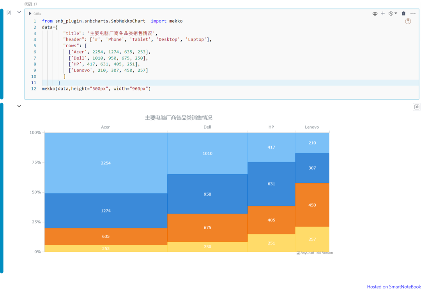Click the AnyChart Trial Version credit
This screenshot has width=421, height=290.
click(x=315, y=253)
